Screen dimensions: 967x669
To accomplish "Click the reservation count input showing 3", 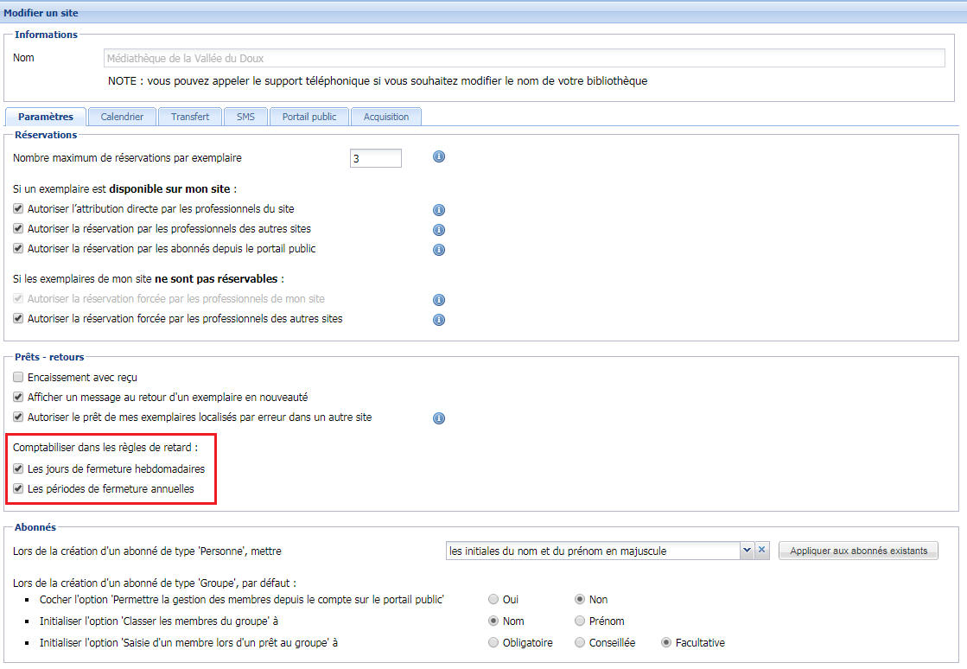I will click(x=375, y=157).
